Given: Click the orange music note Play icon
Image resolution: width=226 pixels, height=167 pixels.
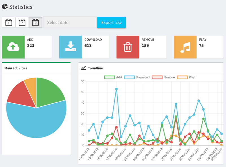Looking at the screenshot, I should click(185, 47).
